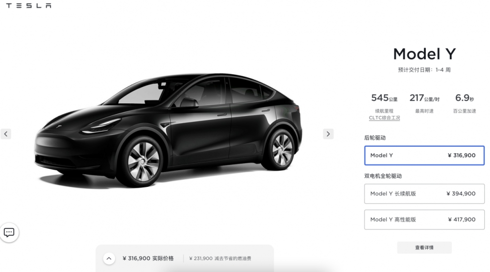Click the Model Y heading

[x=424, y=54]
